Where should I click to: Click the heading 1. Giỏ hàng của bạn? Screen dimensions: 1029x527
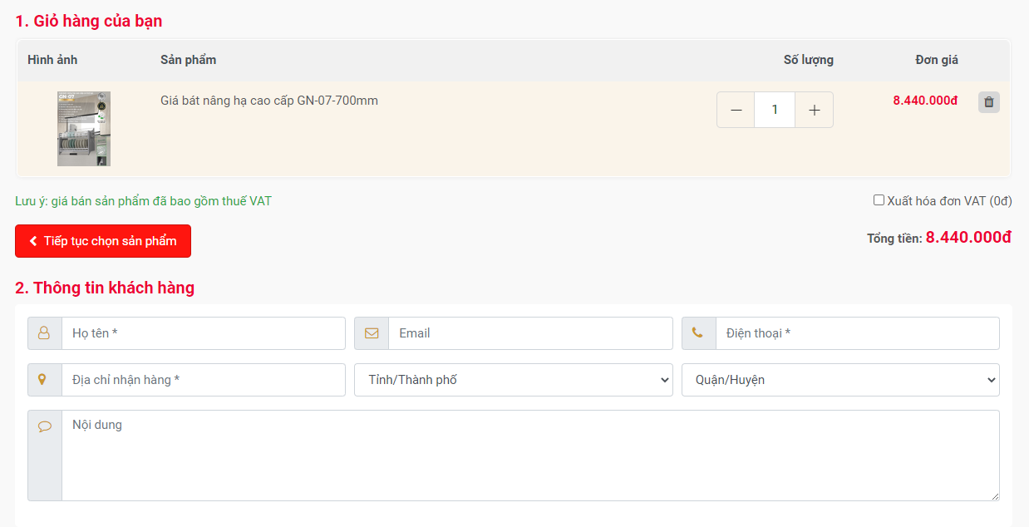(89, 21)
